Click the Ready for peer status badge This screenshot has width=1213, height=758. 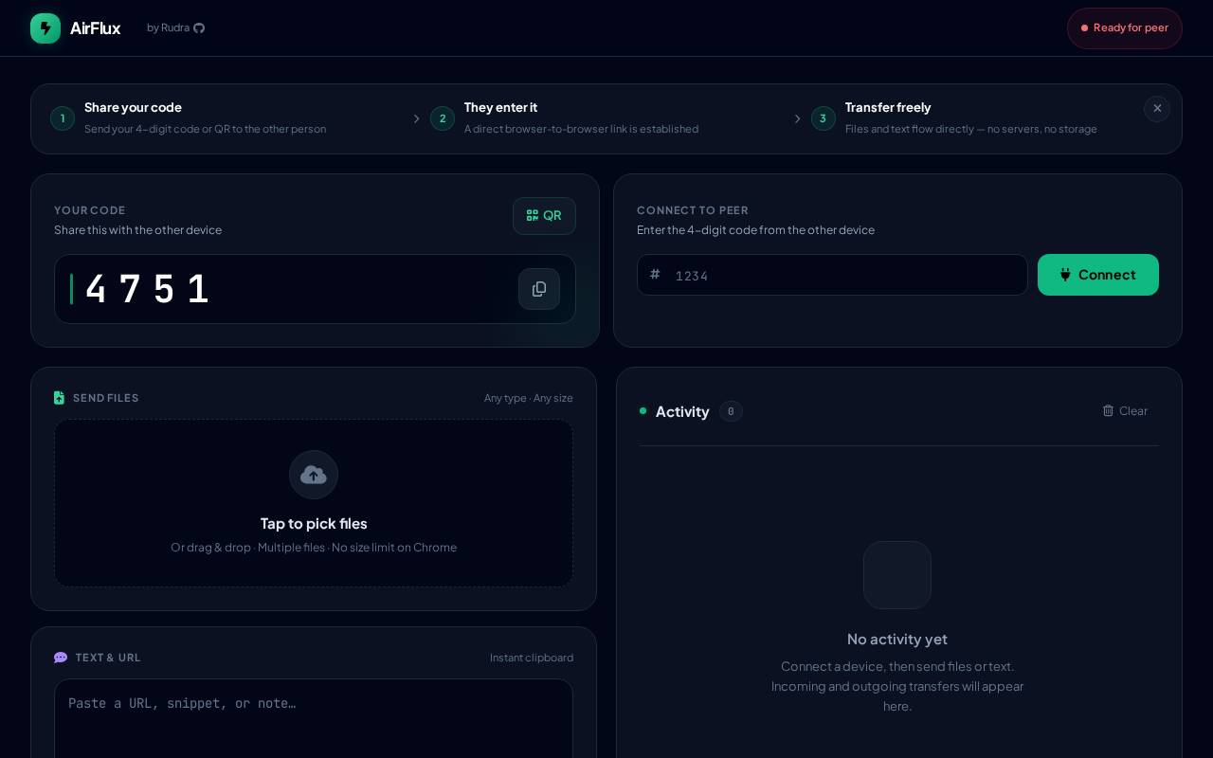tap(1125, 28)
